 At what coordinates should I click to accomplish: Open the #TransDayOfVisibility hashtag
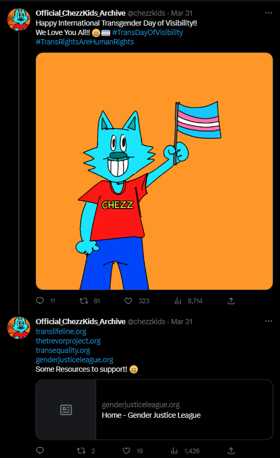click(147, 32)
